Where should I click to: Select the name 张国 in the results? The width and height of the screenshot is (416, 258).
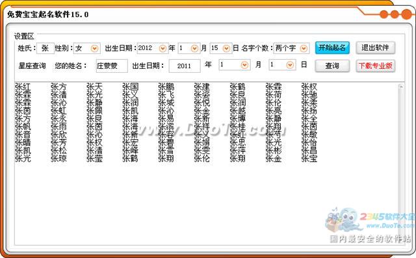coord(130,86)
